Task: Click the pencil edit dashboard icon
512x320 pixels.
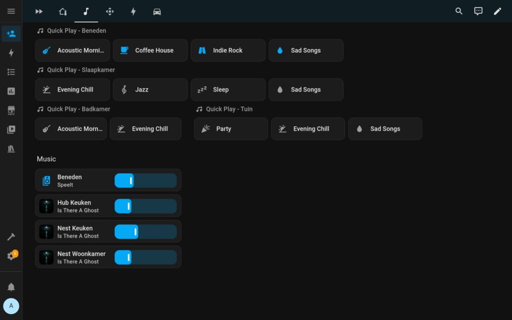Action: click(x=497, y=11)
